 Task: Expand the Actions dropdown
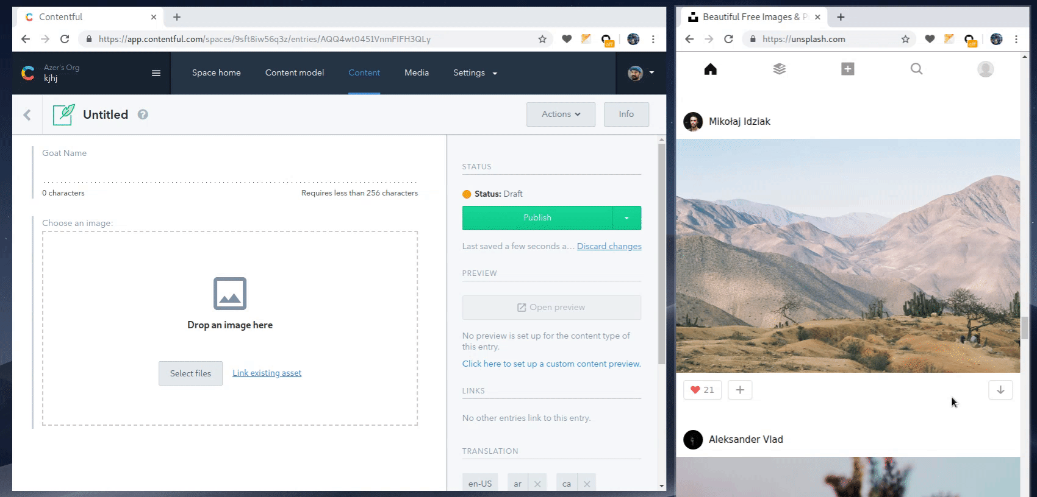(561, 115)
